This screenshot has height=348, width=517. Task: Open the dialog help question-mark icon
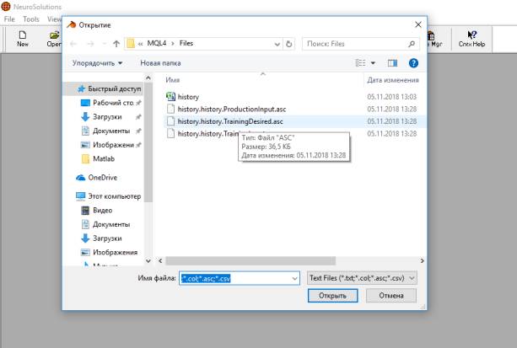[413, 62]
